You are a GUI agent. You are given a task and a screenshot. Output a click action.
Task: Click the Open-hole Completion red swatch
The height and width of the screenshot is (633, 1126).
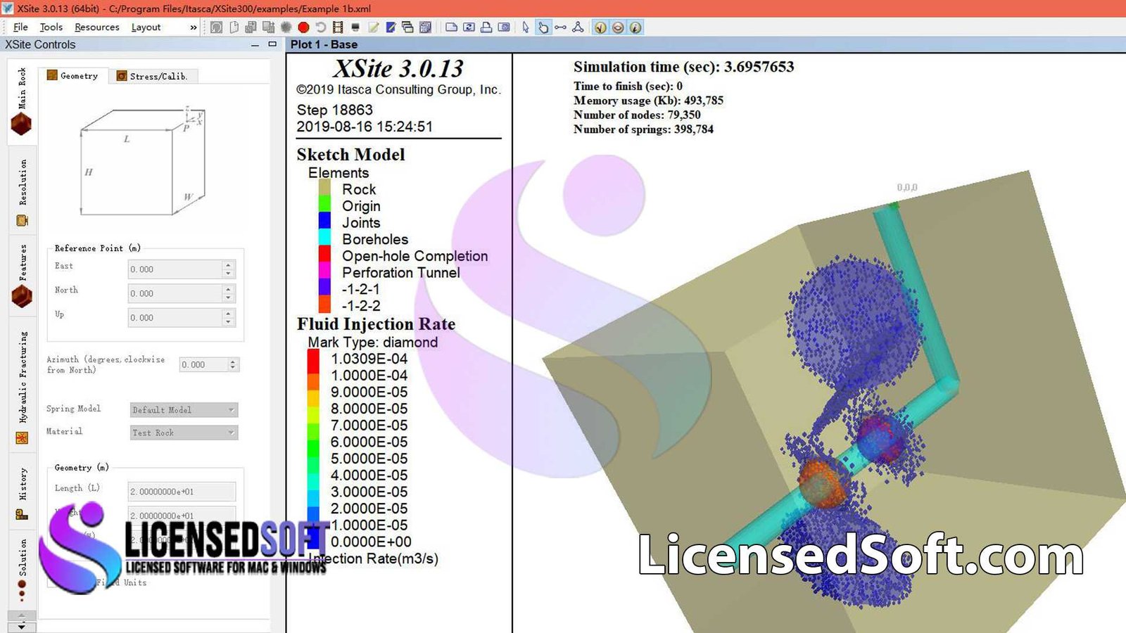click(x=324, y=253)
